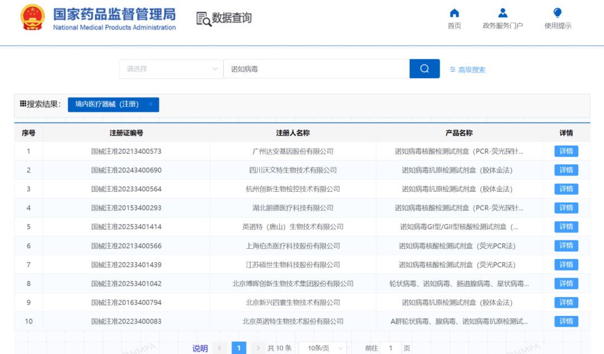Go to next page arrow
604x354 pixels.
click(x=258, y=348)
